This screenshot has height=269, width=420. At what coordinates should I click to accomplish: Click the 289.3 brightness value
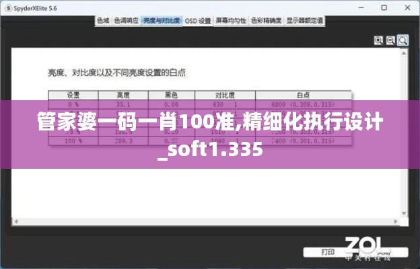click(123, 141)
